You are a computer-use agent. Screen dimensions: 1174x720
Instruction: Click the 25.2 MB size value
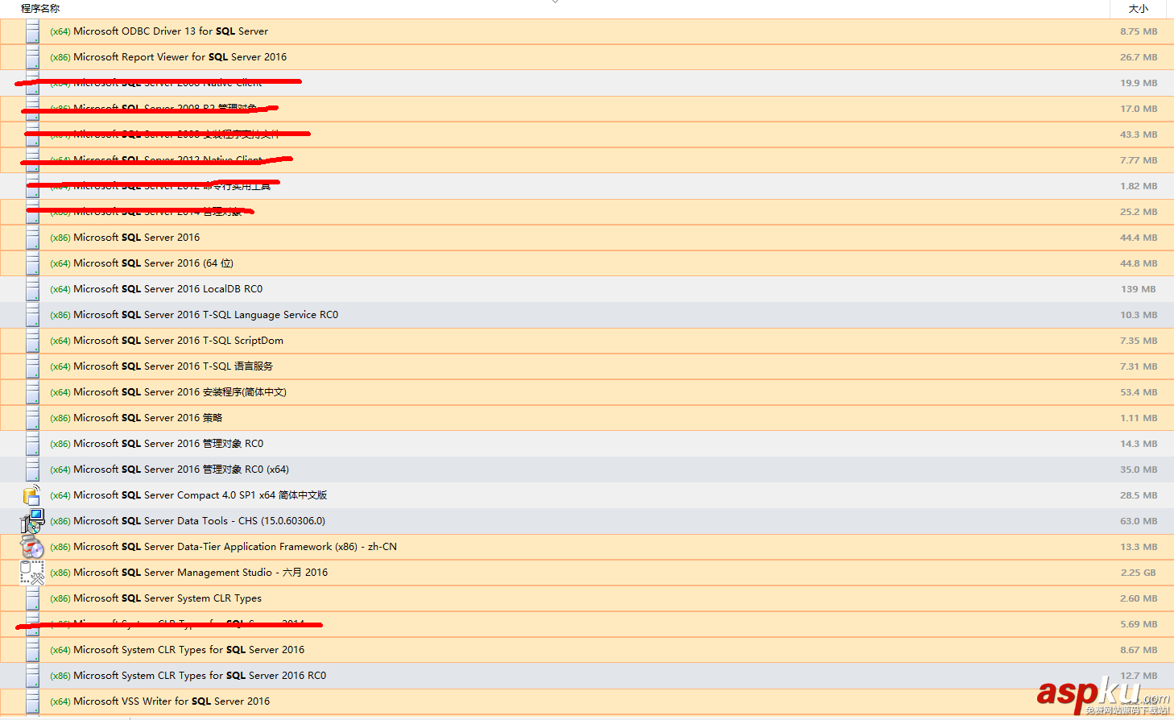1139,212
